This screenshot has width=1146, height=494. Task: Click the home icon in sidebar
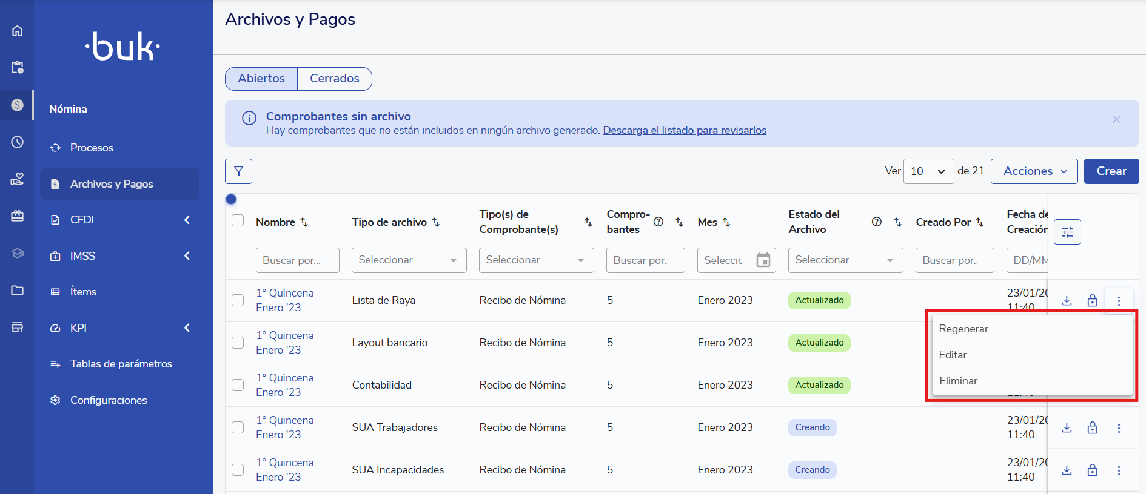click(x=17, y=31)
